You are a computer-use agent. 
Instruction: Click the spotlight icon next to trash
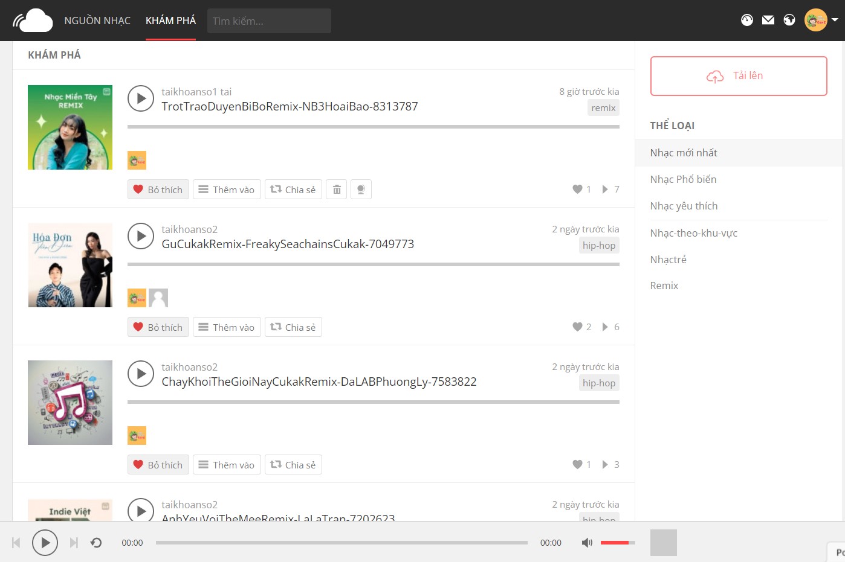coord(361,190)
